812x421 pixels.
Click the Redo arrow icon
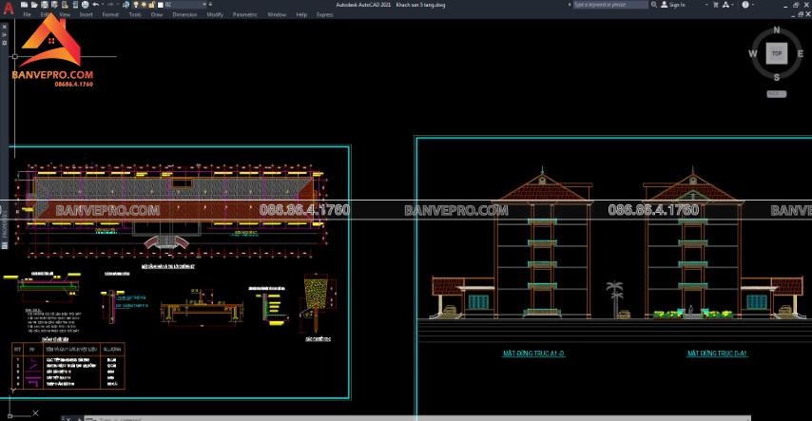coord(110,5)
